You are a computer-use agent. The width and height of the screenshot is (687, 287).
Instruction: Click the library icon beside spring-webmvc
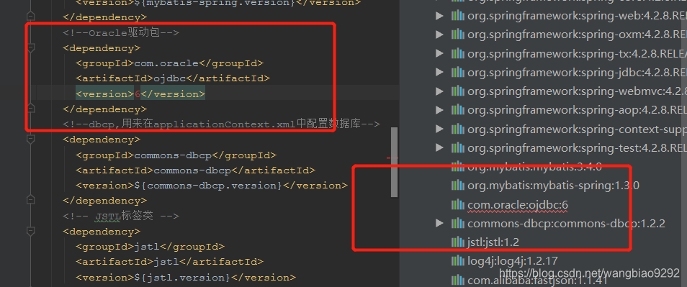point(457,91)
